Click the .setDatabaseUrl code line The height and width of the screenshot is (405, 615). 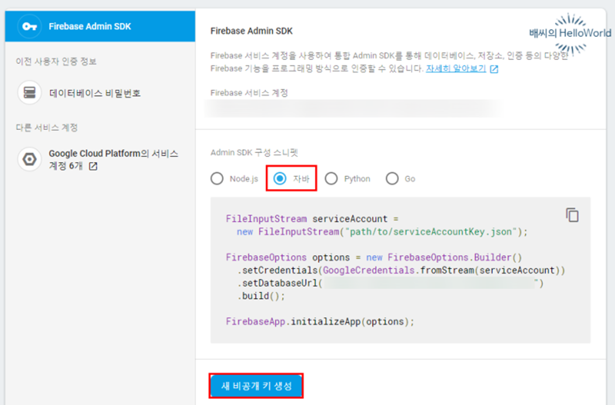click(x=390, y=283)
